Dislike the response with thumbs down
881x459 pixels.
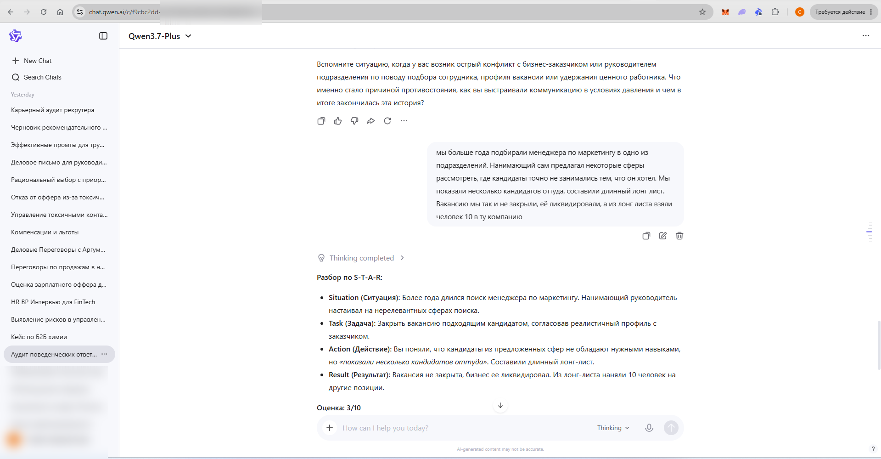(354, 121)
